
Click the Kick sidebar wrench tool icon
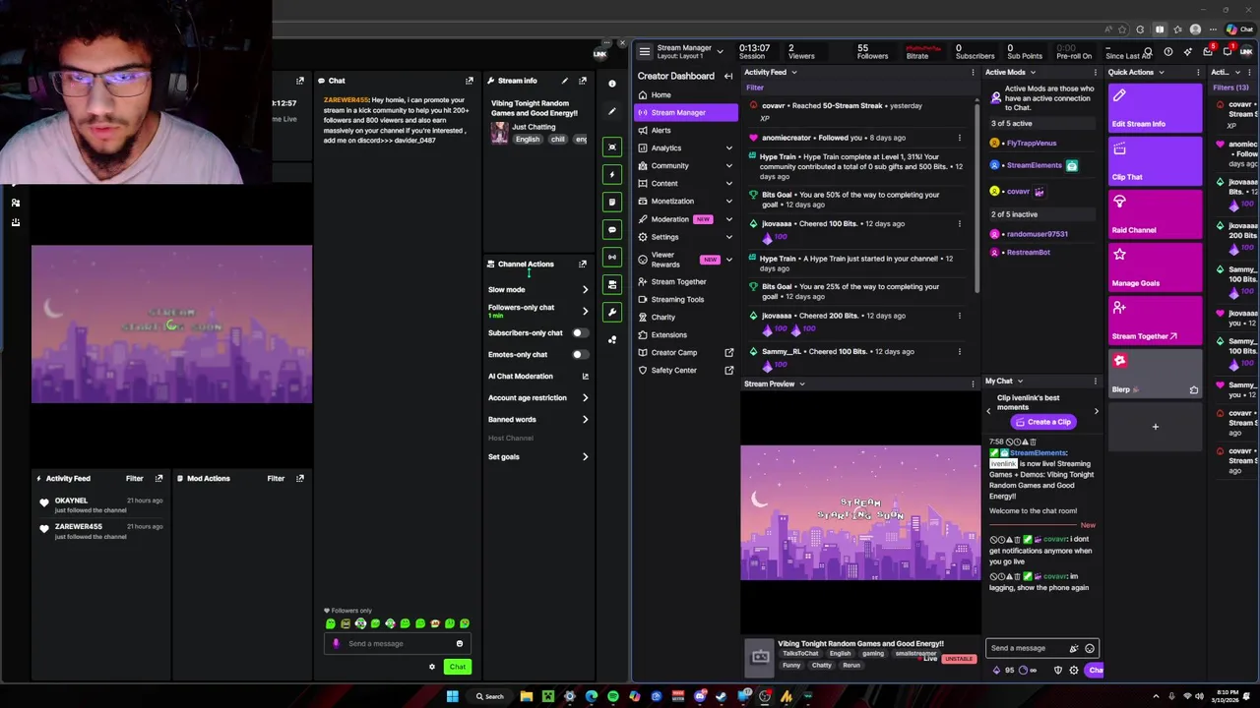coord(612,313)
